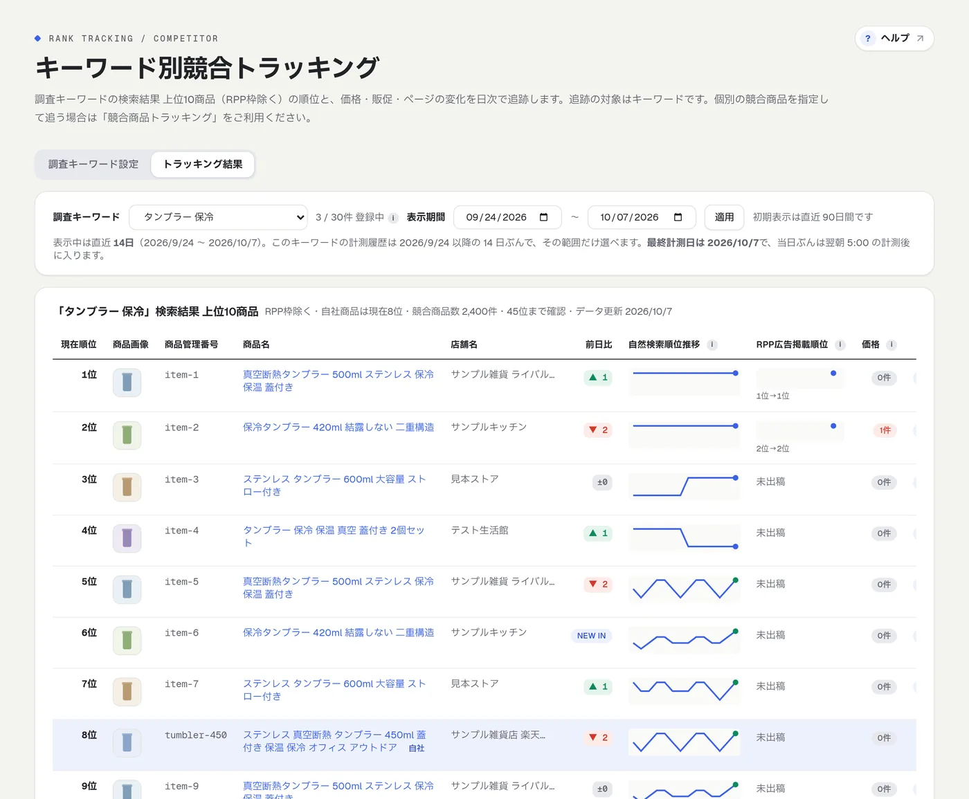
Task: Open calendar picker for start date
Action: (x=544, y=217)
